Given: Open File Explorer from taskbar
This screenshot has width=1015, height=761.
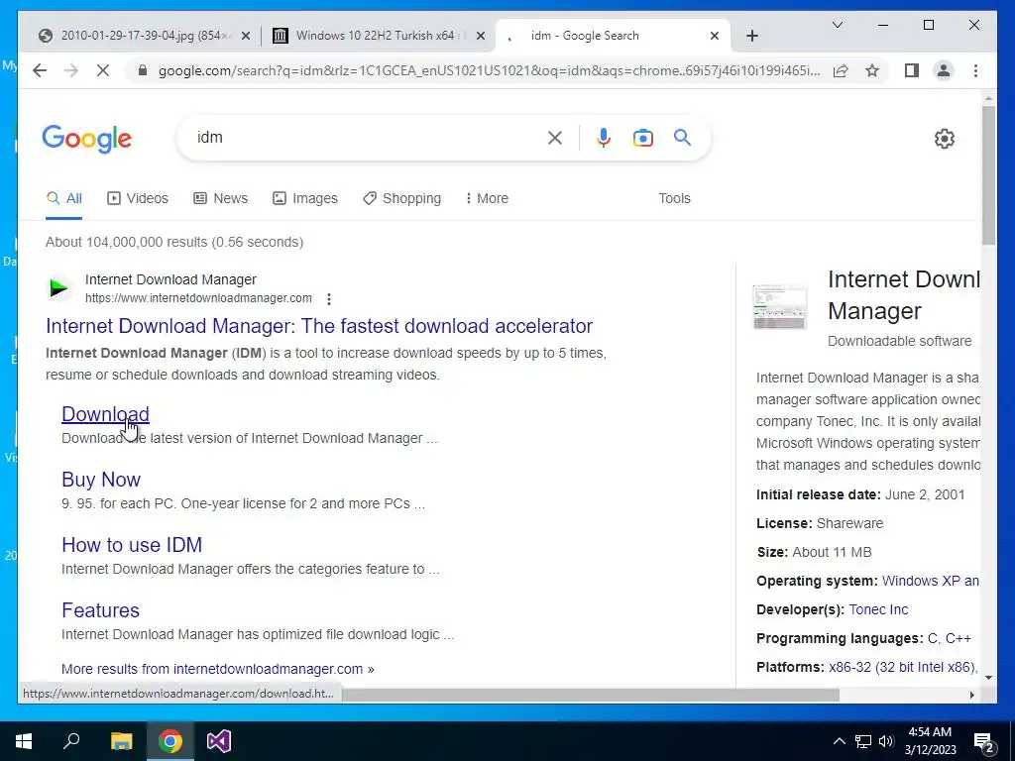Looking at the screenshot, I should [121, 741].
